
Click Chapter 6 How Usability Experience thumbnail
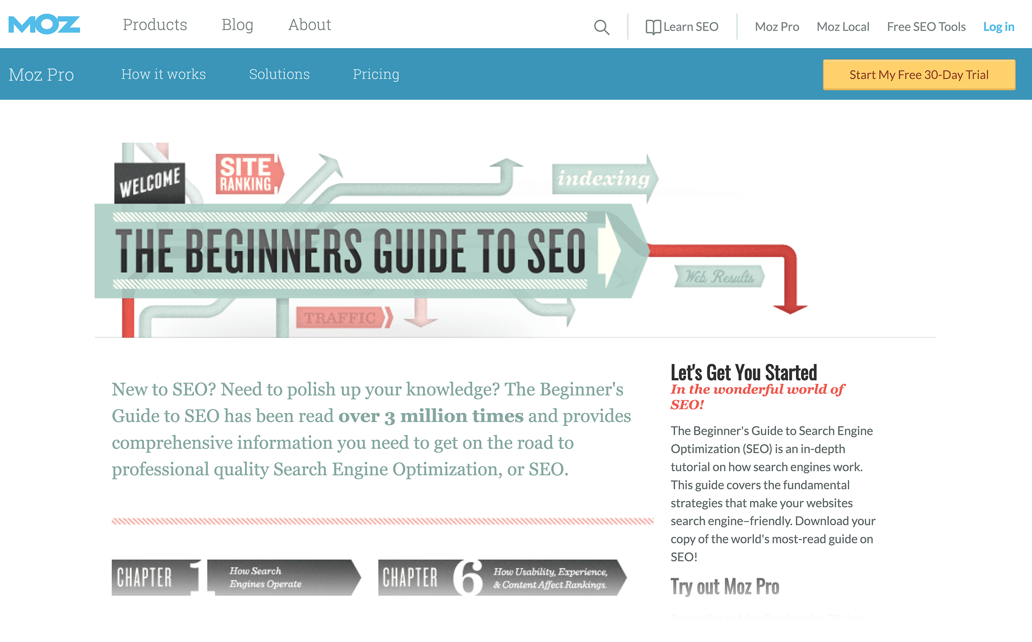click(503, 577)
